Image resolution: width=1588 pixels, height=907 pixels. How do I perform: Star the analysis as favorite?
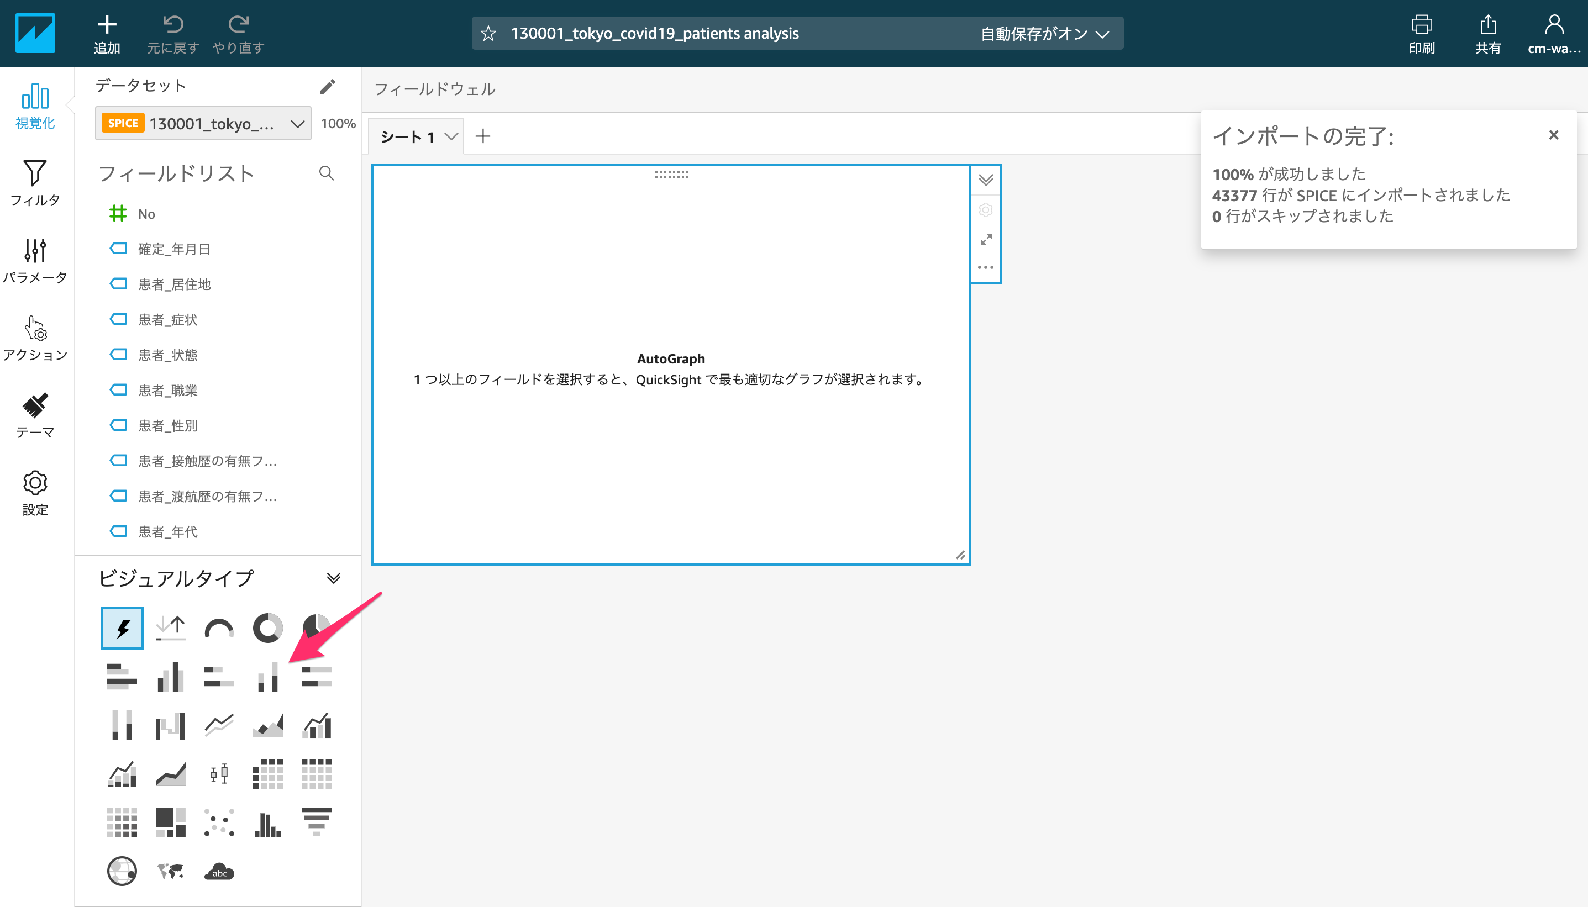tap(488, 34)
